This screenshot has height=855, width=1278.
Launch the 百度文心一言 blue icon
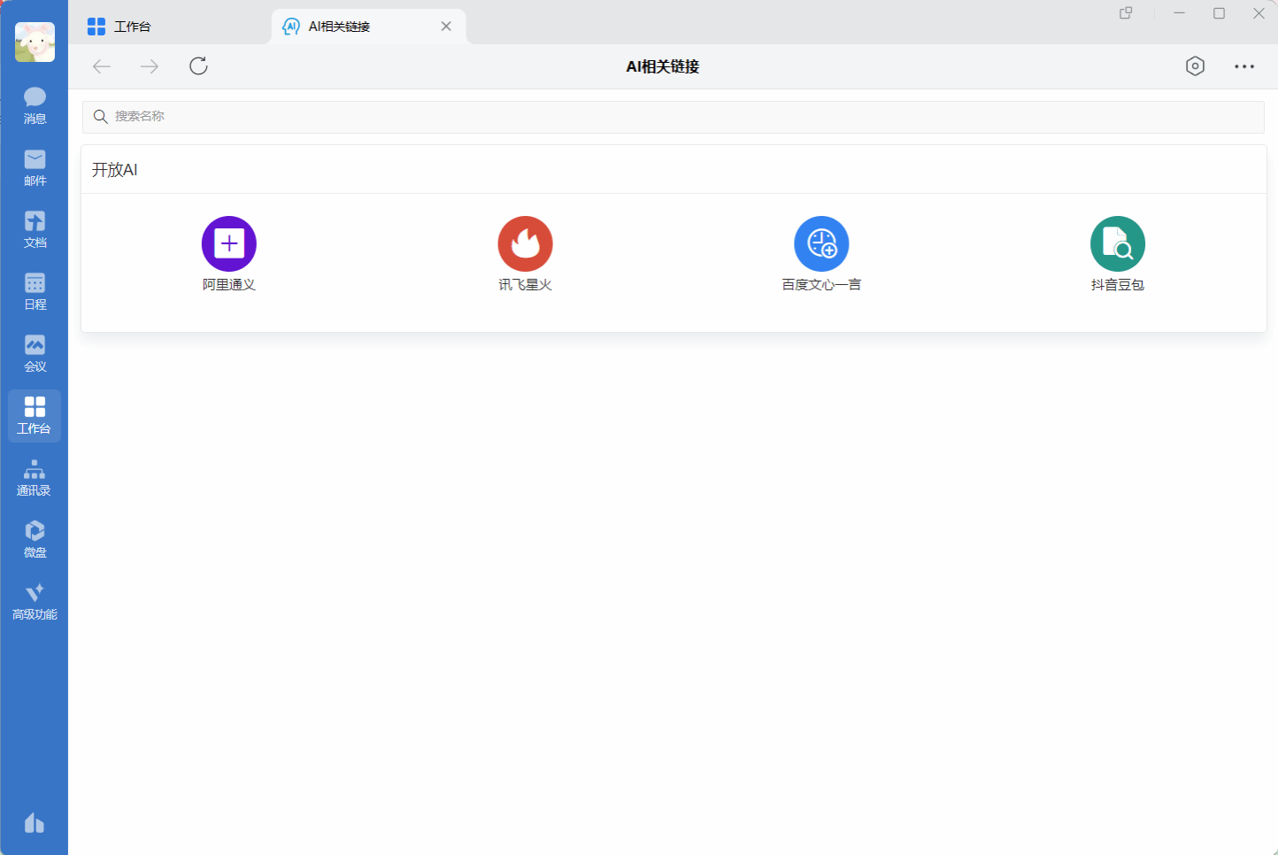tap(821, 243)
